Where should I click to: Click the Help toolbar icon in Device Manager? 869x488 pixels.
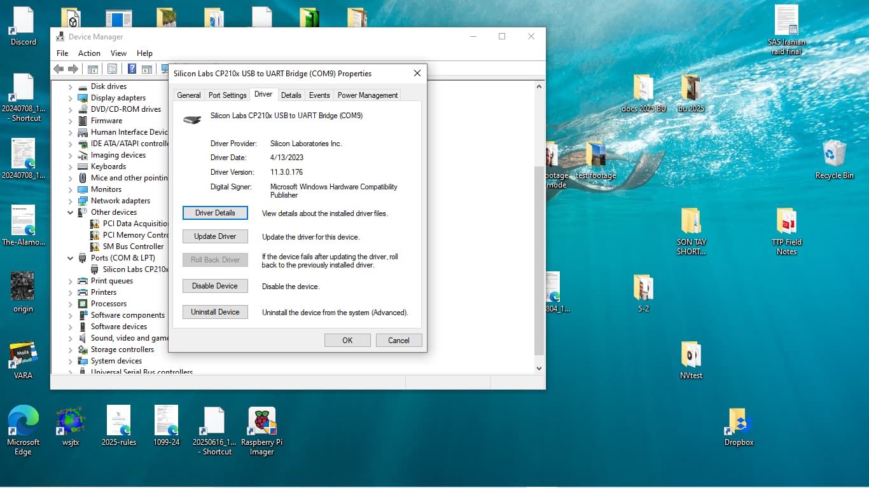click(x=132, y=69)
